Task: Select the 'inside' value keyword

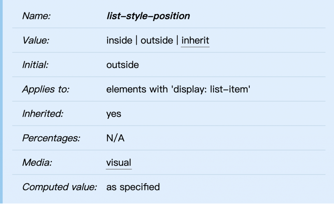Action: pyautogui.click(x=119, y=40)
